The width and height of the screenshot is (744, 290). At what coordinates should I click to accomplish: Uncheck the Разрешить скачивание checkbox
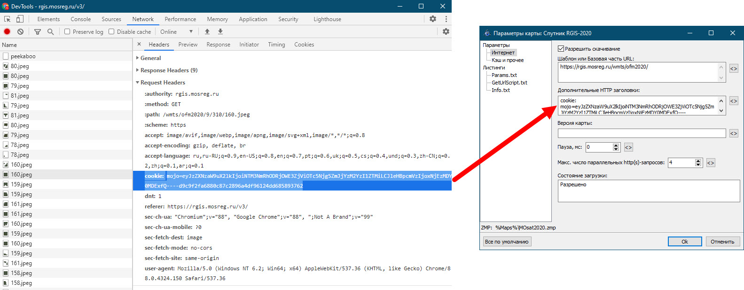pyautogui.click(x=561, y=49)
